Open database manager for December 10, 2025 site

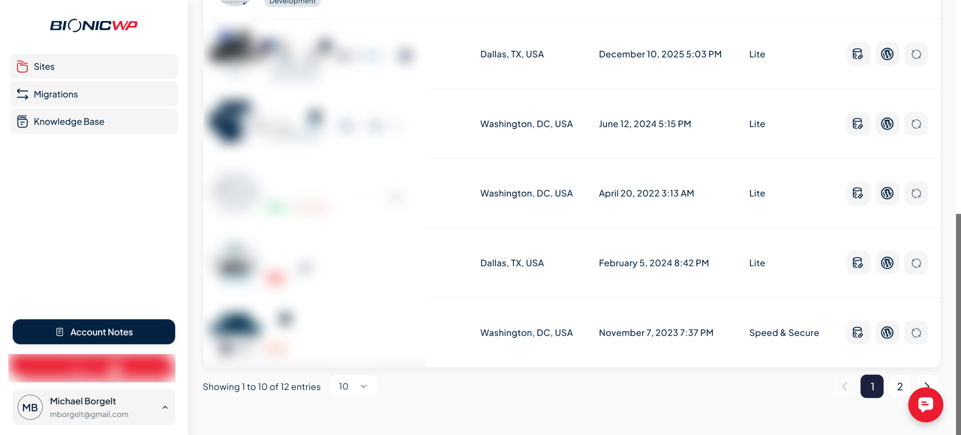[858, 54]
